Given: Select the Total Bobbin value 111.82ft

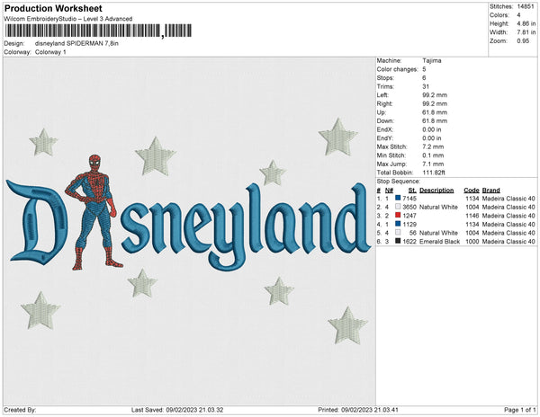Looking at the screenshot, I should [434, 173].
